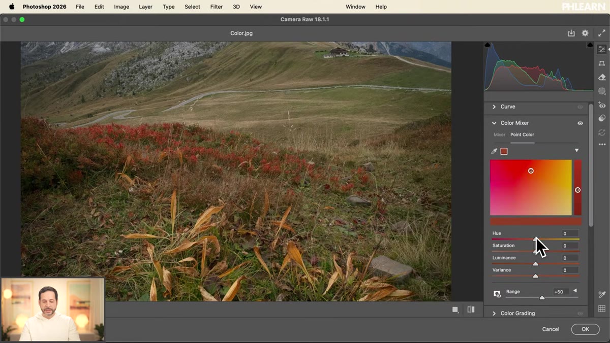Expand the Curve panel chevron
610x343 pixels.
coord(494,107)
